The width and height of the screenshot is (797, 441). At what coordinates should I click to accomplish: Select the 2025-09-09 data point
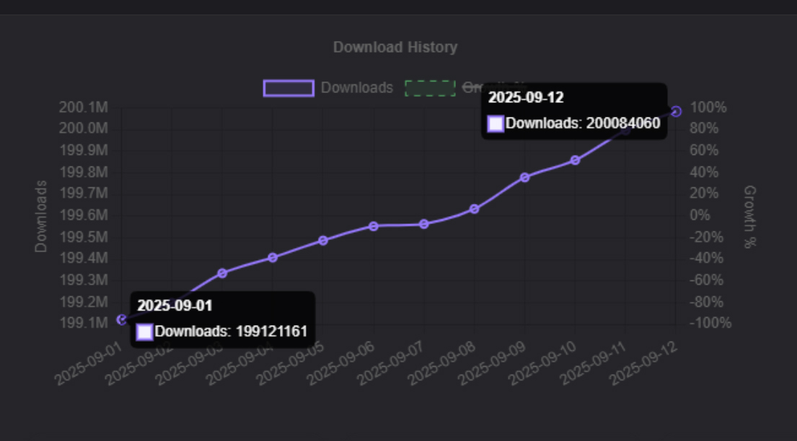click(x=524, y=177)
